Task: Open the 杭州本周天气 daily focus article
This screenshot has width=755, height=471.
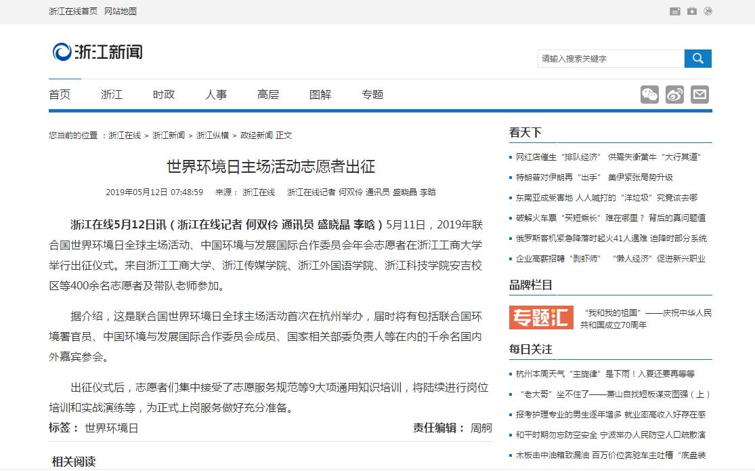Action: (605, 373)
